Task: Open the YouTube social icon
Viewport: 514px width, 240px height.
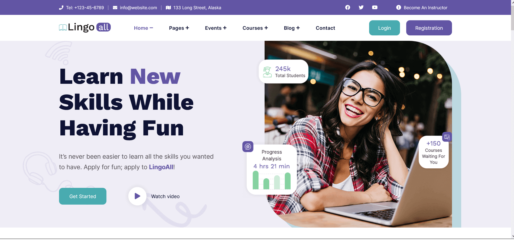Action: [375, 8]
